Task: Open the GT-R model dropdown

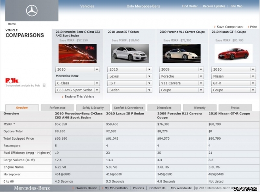Action: click(x=234, y=83)
